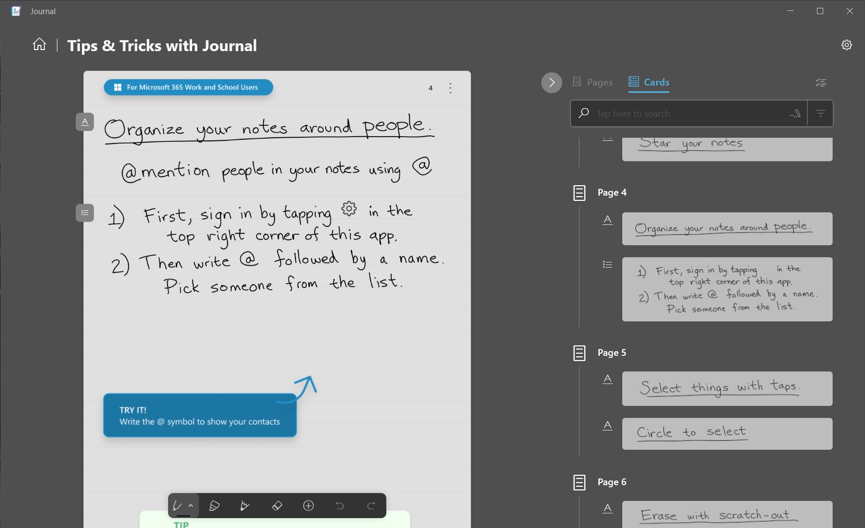Click the Add content plus button
865x528 pixels.
[x=309, y=506]
